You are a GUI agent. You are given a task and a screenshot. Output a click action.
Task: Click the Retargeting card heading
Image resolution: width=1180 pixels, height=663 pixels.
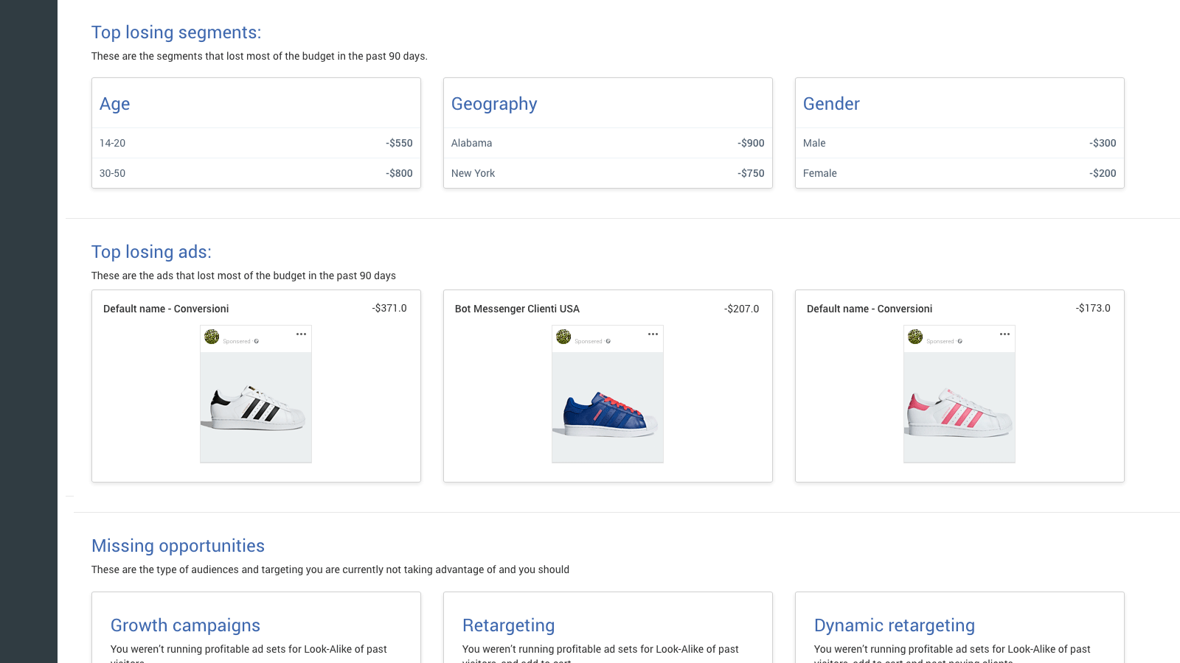(508, 625)
